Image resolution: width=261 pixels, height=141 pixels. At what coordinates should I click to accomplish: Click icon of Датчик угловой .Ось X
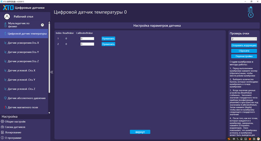pos(5,70)
